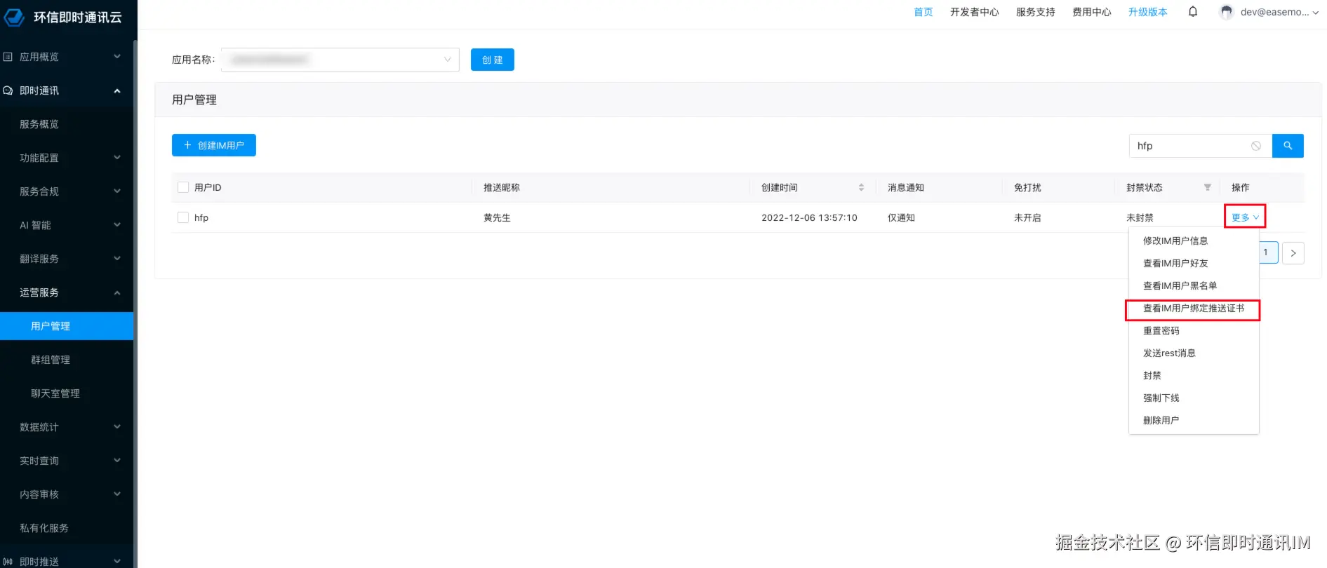Expand the 翻译服务 submenu
1327x568 pixels.
coord(117,259)
